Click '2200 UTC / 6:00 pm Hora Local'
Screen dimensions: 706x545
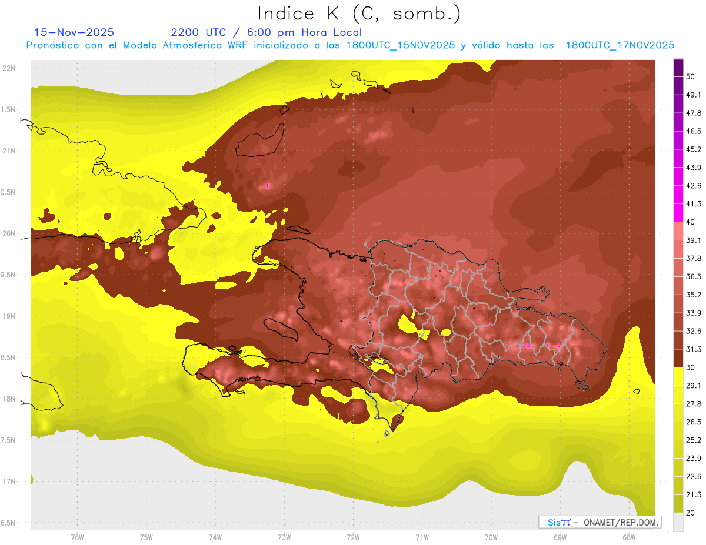point(267,32)
